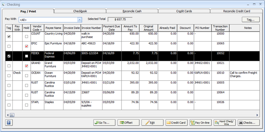Screen dimensions: 265x132
Task: Click the Payment Due Date column header
Action: 112,28
